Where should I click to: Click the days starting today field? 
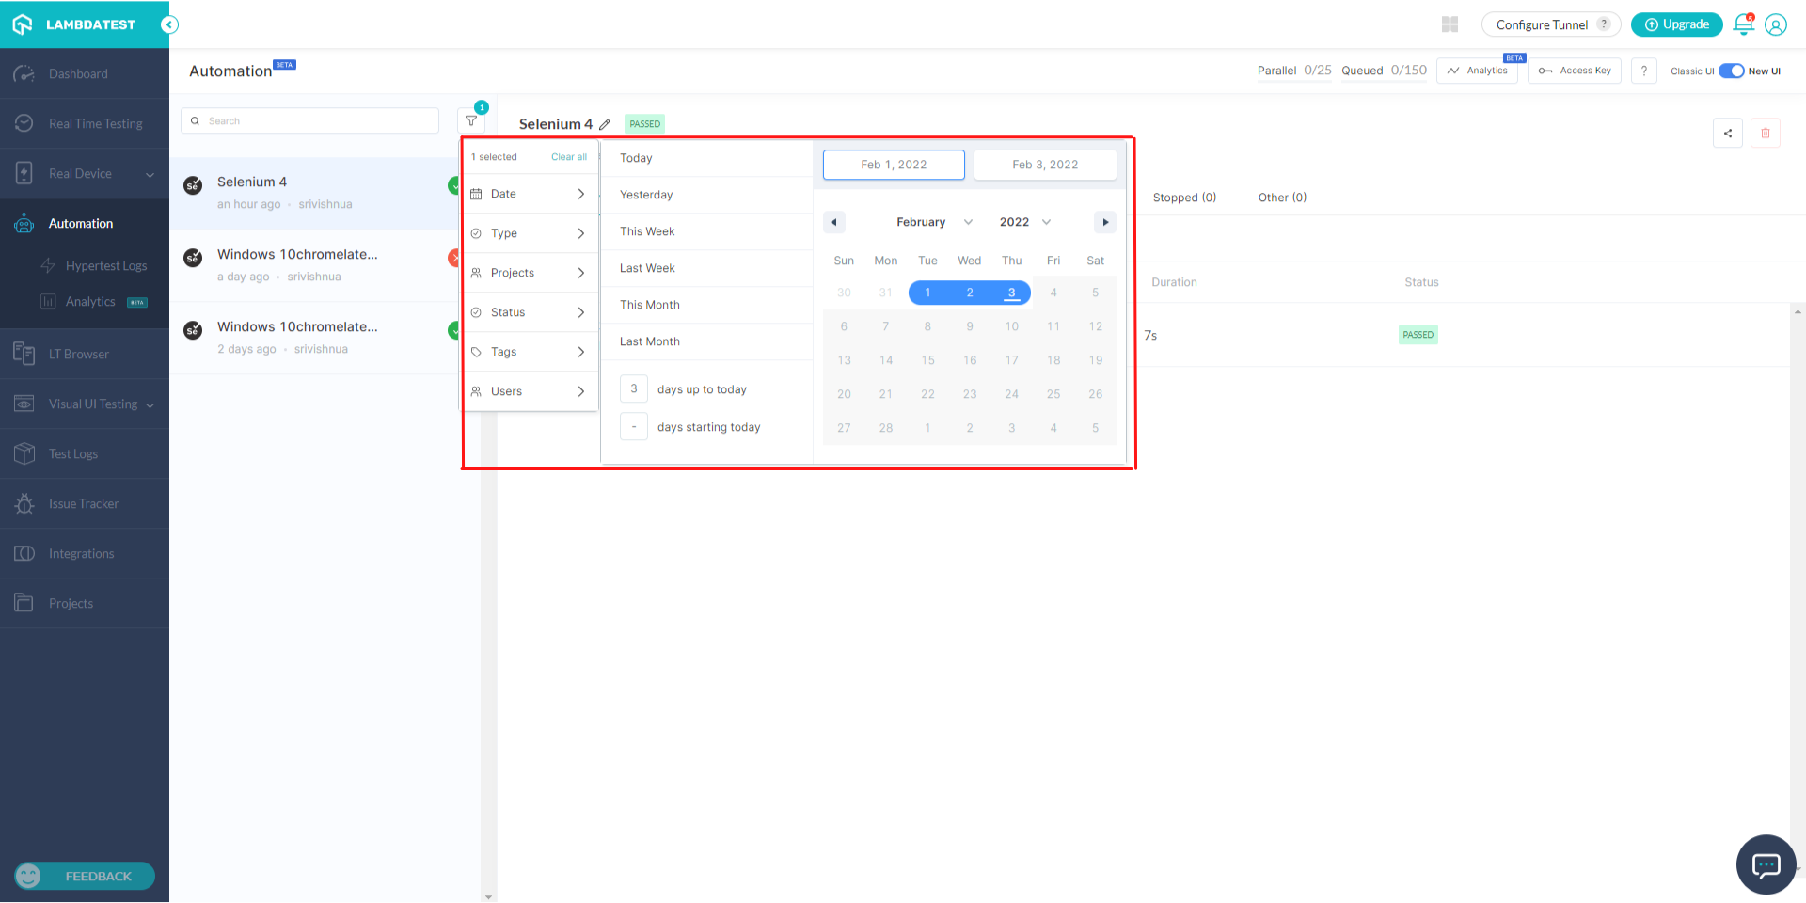(x=634, y=426)
